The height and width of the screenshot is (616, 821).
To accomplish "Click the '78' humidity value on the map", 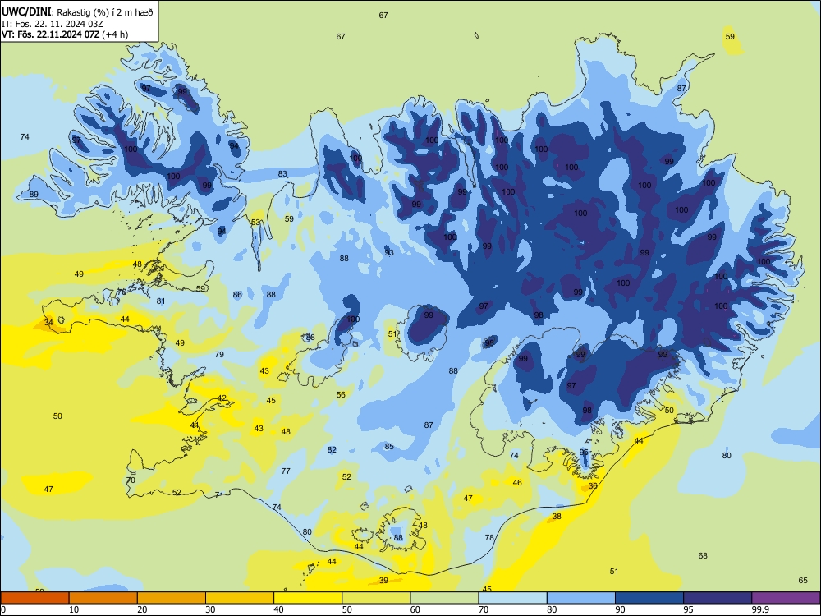I will coord(489,537).
